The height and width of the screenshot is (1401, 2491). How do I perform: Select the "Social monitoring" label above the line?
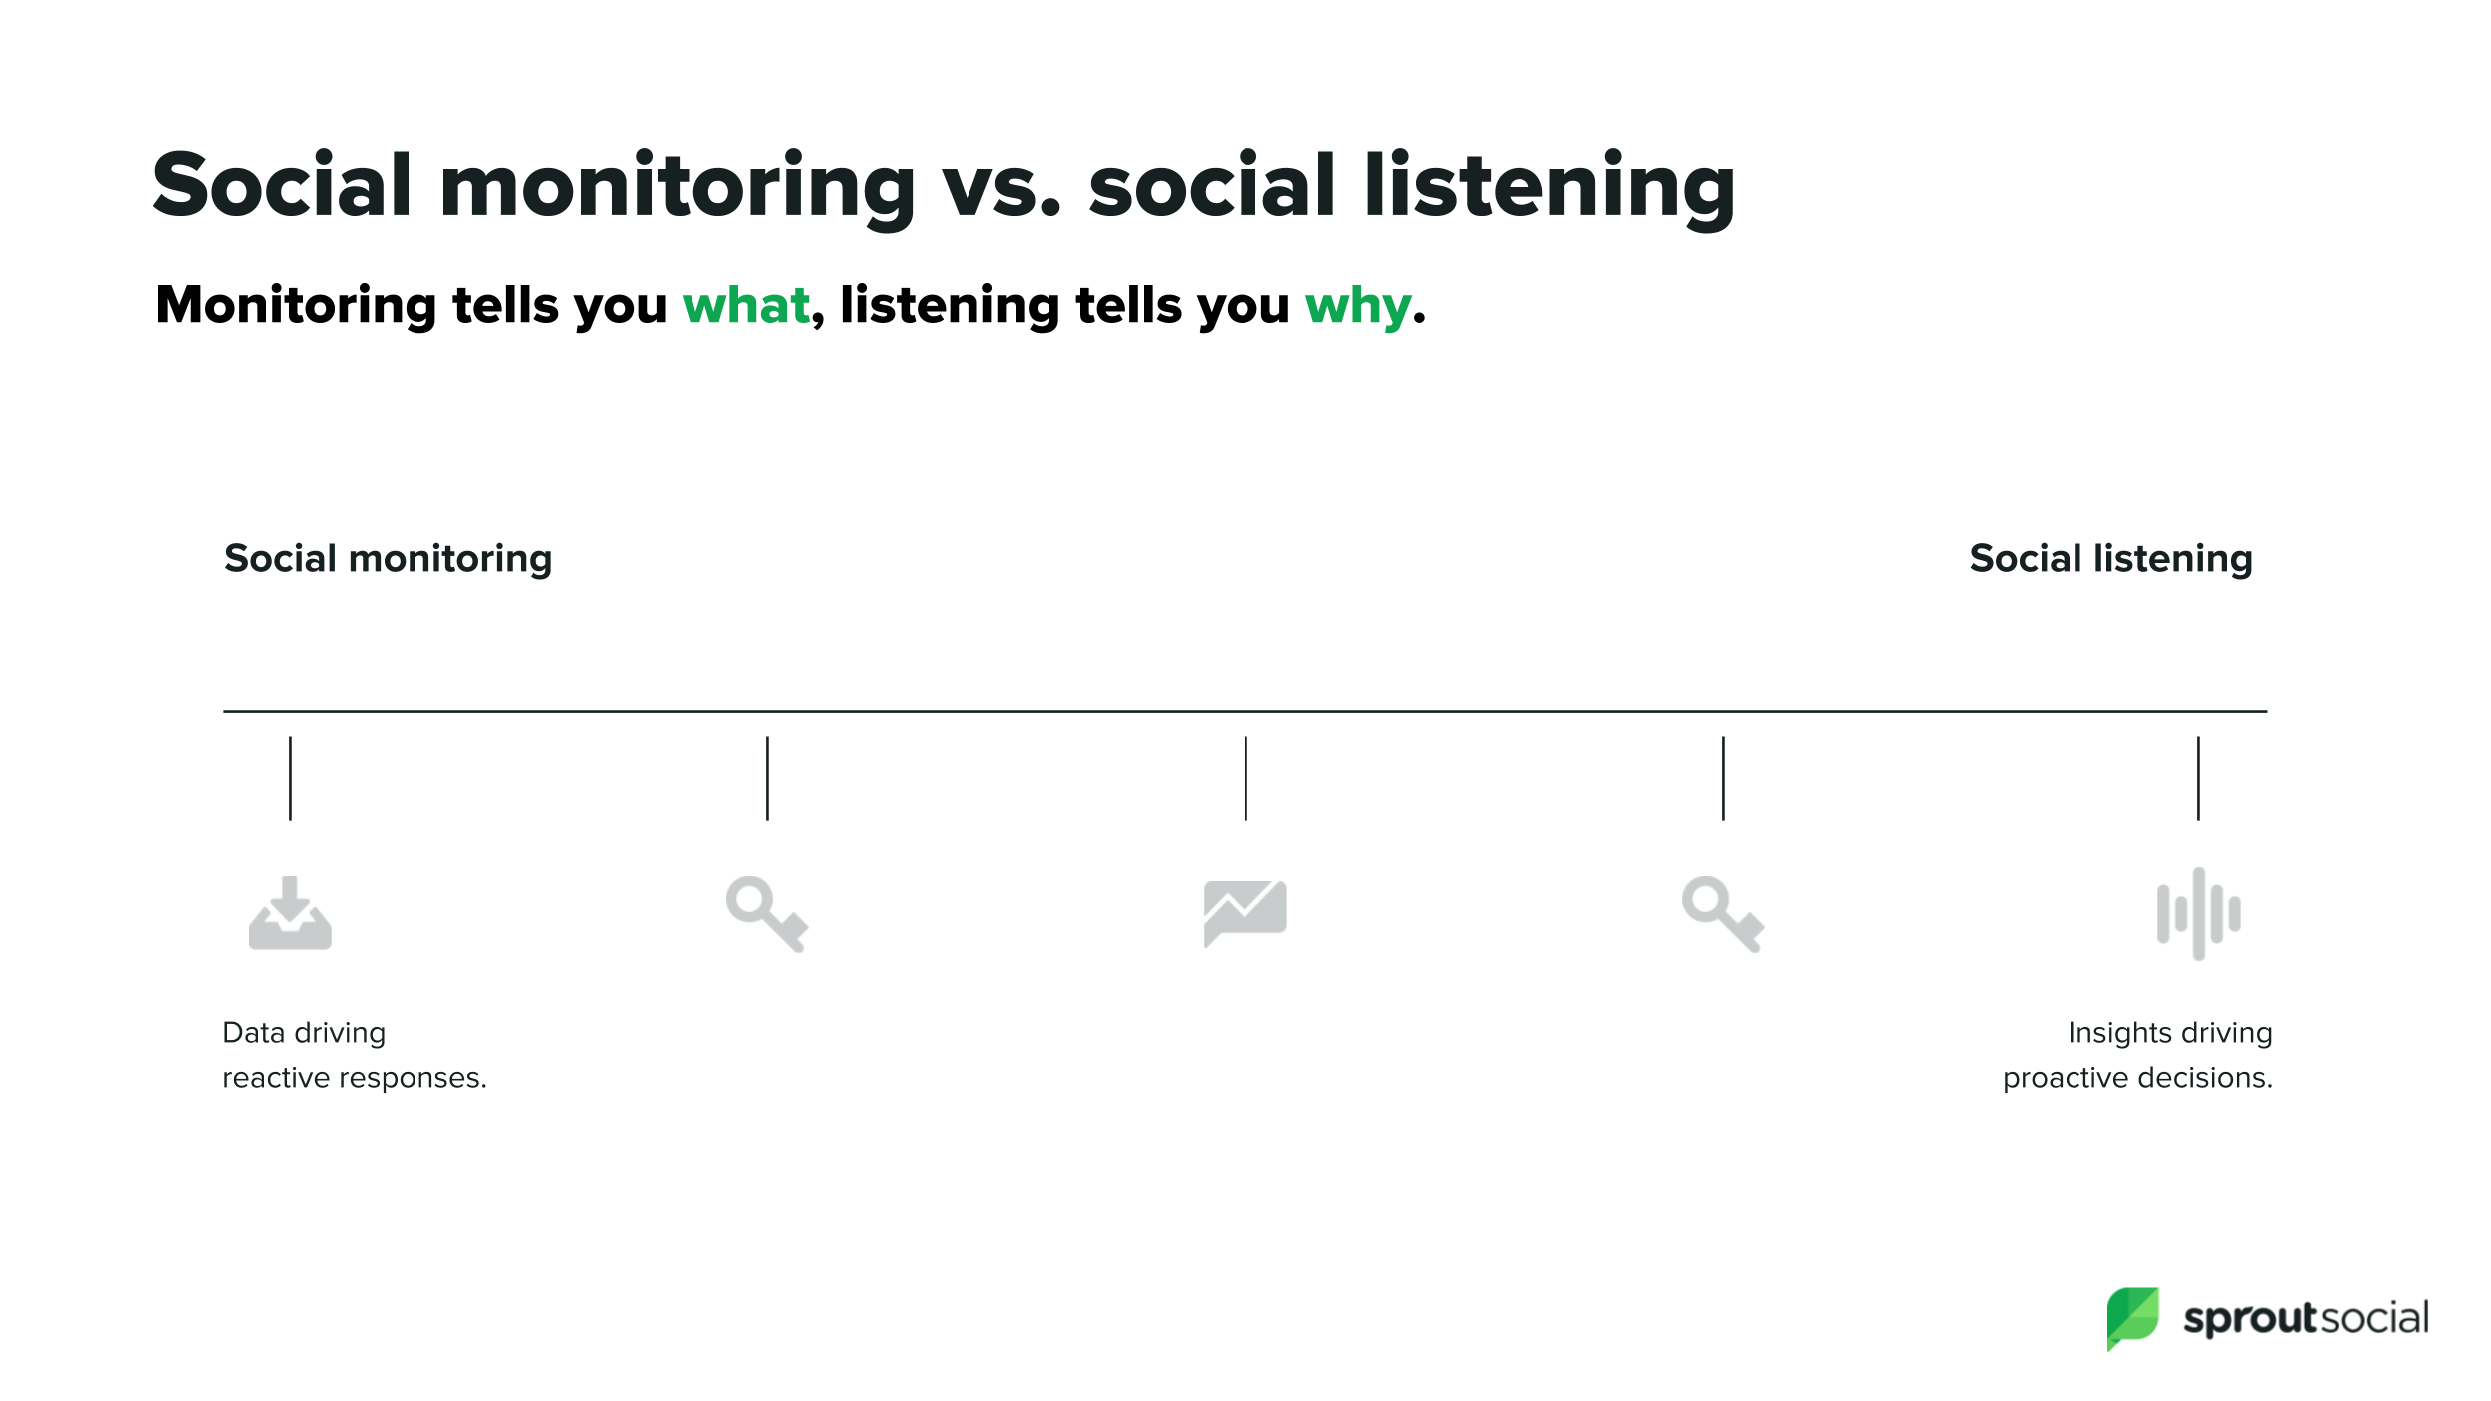(x=388, y=559)
